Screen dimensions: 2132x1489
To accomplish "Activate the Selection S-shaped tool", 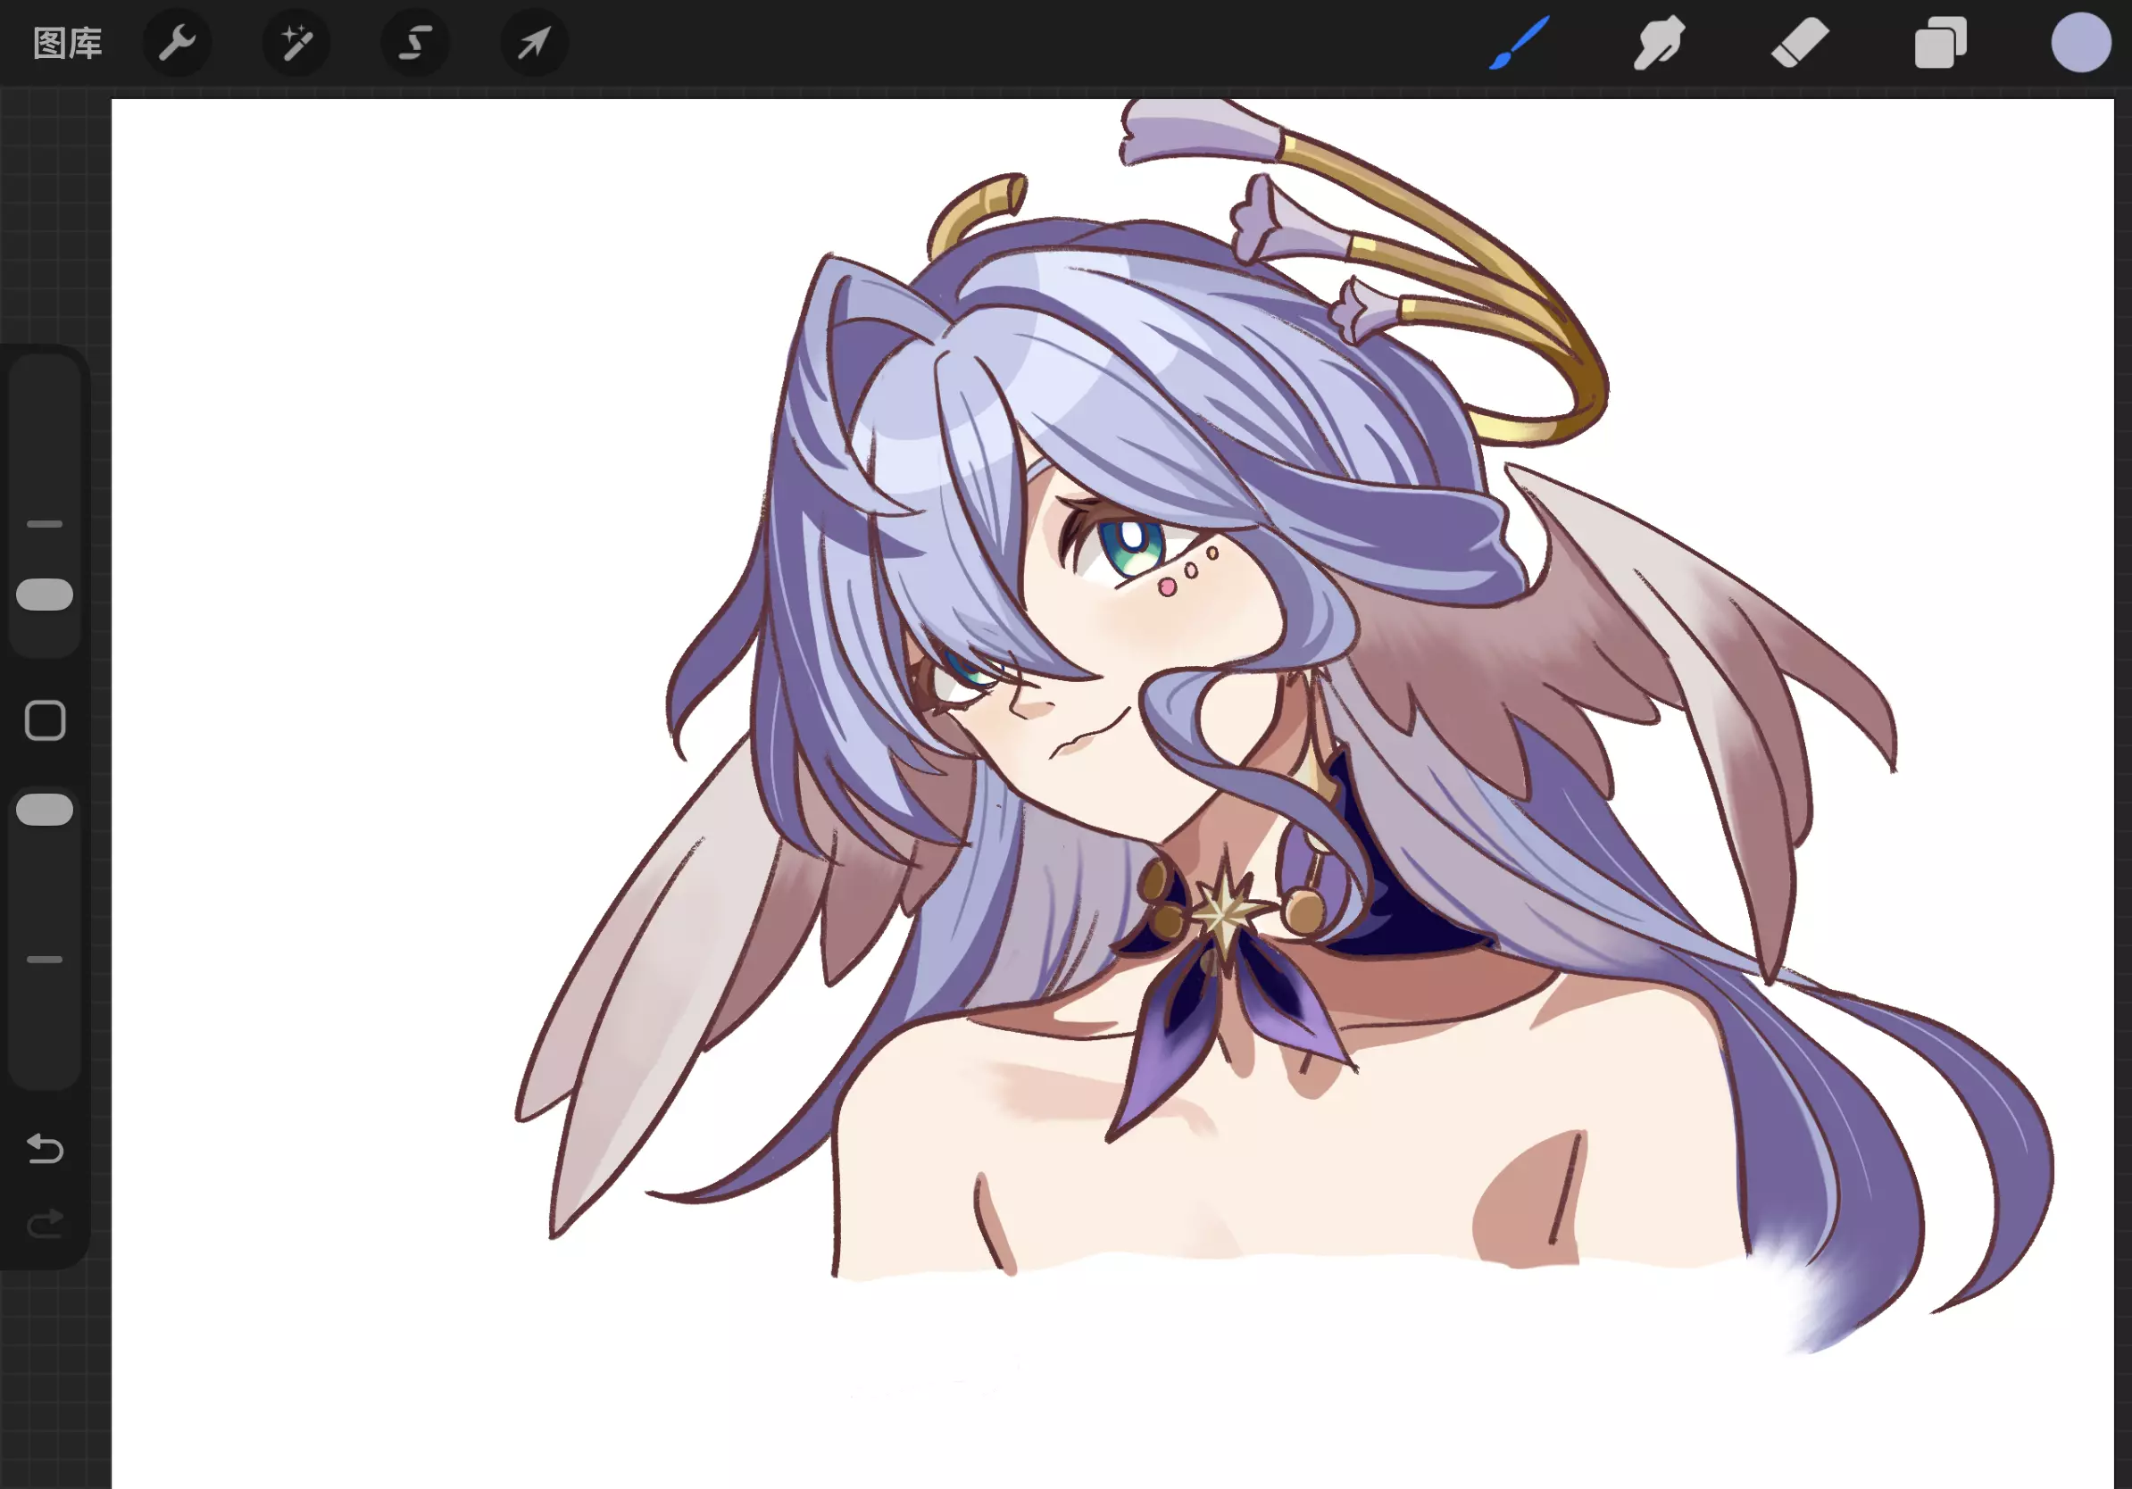I will coord(415,44).
